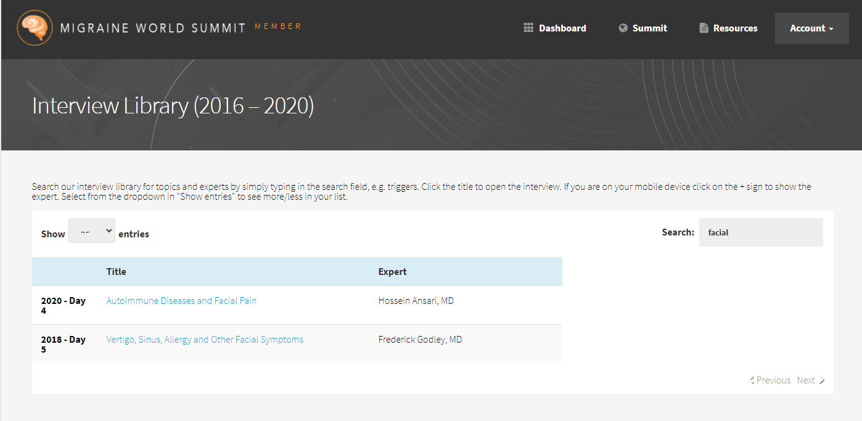
Task: Click the Resources document icon
Action: (x=704, y=28)
